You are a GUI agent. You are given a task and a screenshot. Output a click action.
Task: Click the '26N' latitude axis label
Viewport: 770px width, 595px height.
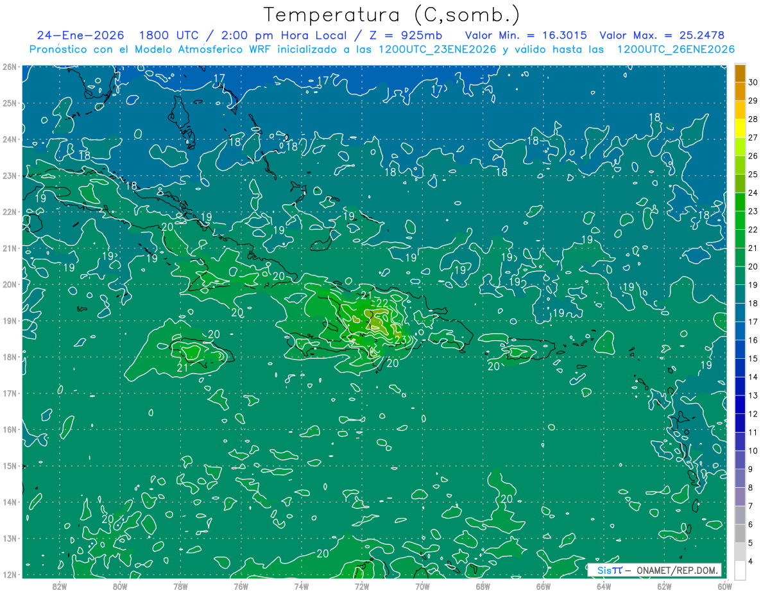[10, 67]
